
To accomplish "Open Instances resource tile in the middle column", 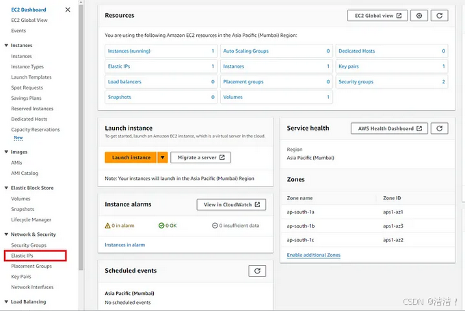I will [276, 66].
